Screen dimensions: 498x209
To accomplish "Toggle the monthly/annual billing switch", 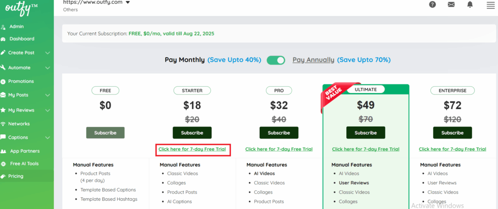I will tap(276, 60).
